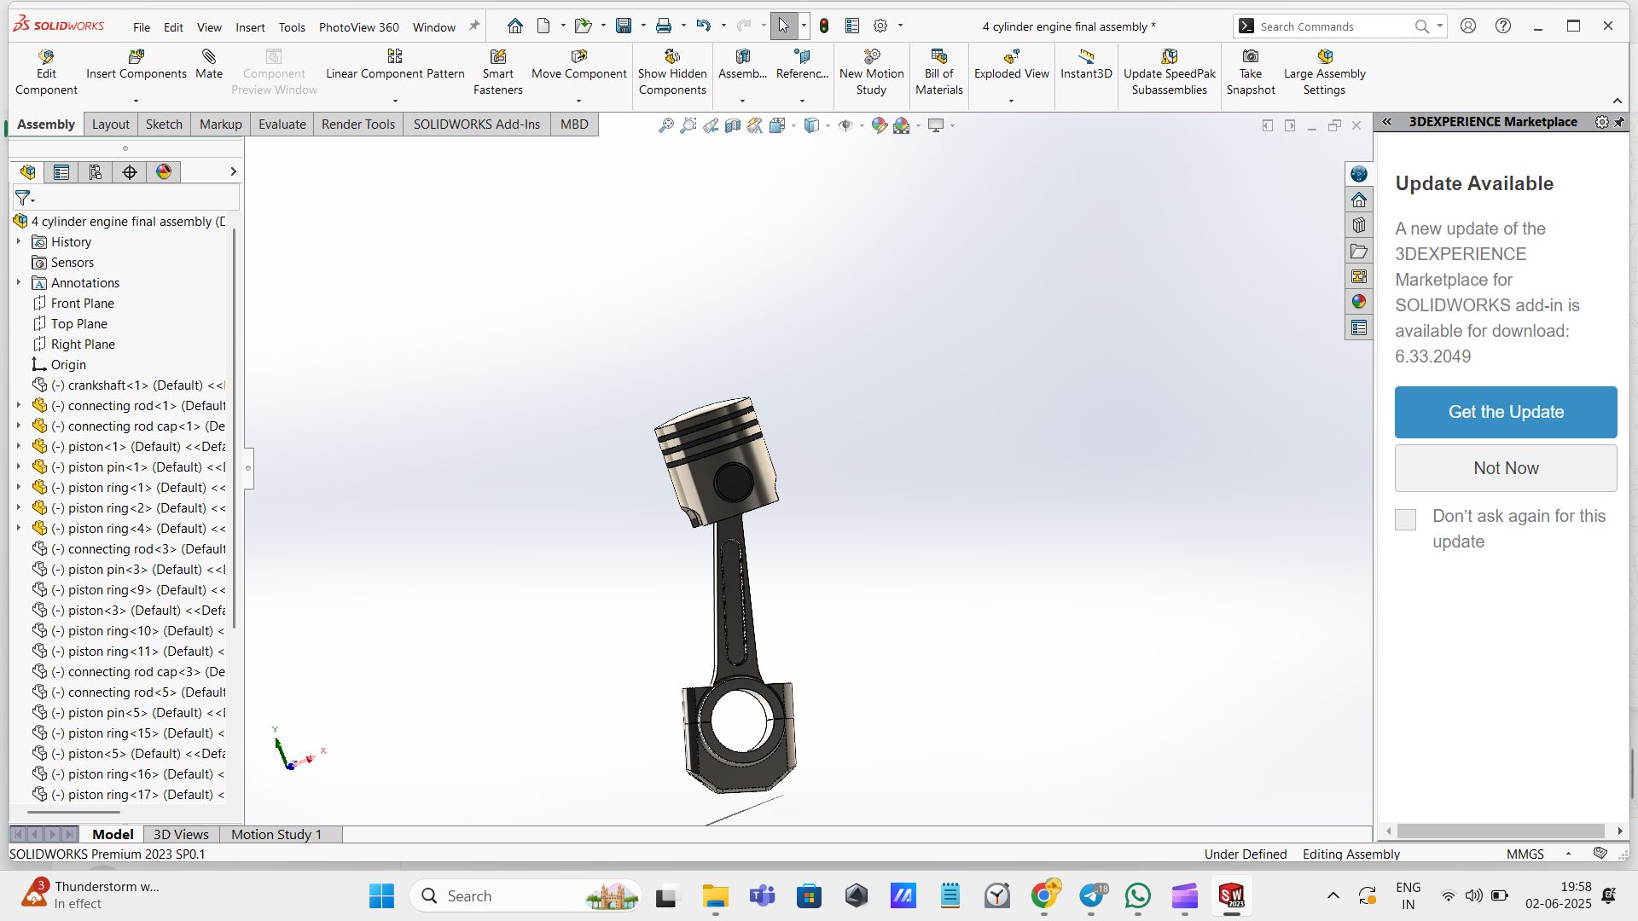Pin the SOLIDWORKS menu bar
Viewport: 1638px width, 921px height.
pos(474,26)
